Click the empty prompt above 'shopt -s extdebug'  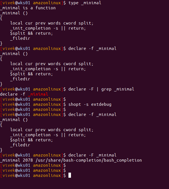click(33, 100)
